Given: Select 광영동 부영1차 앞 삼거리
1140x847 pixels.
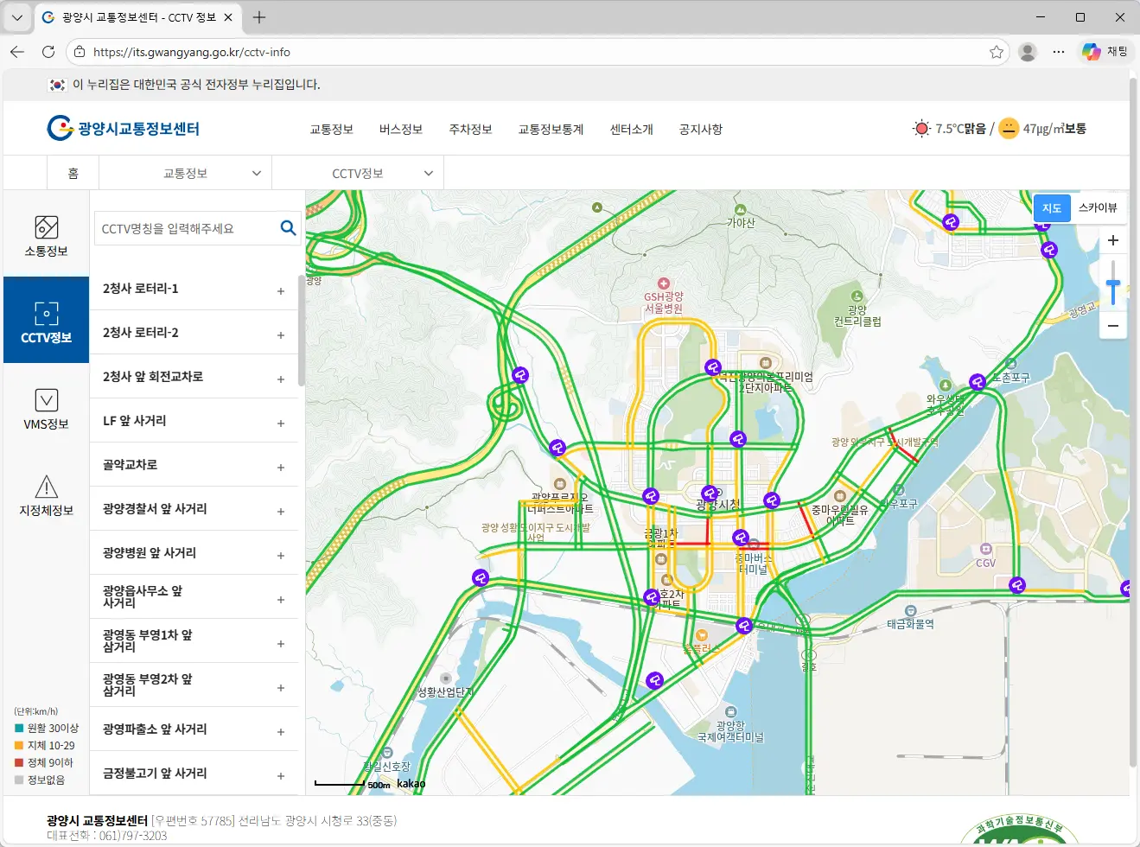Looking at the screenshot, I should click(x=194, y=641).
